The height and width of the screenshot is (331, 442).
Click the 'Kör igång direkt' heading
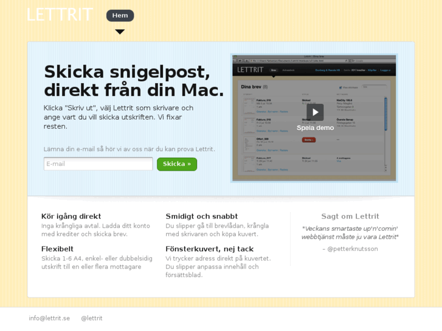pyautogui.click(x=71, y=216)
